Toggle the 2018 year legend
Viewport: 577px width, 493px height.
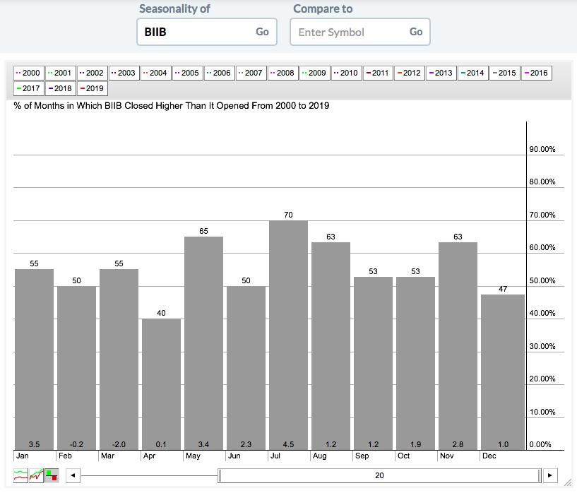pos(60,88)
